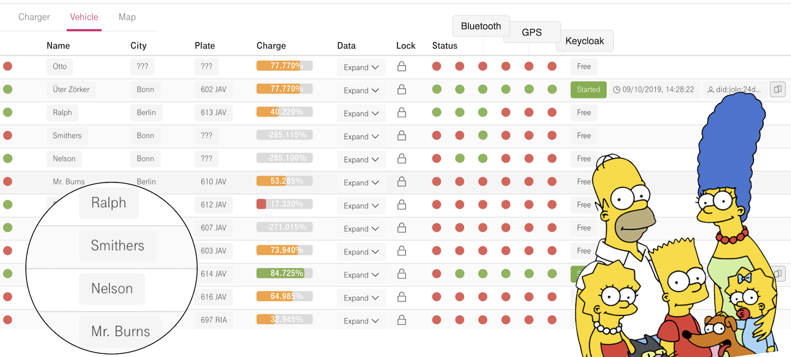Click Otto's red online status dot at row start
The width and height of the screenshot is (791, 357).
[x=7, y=66]
